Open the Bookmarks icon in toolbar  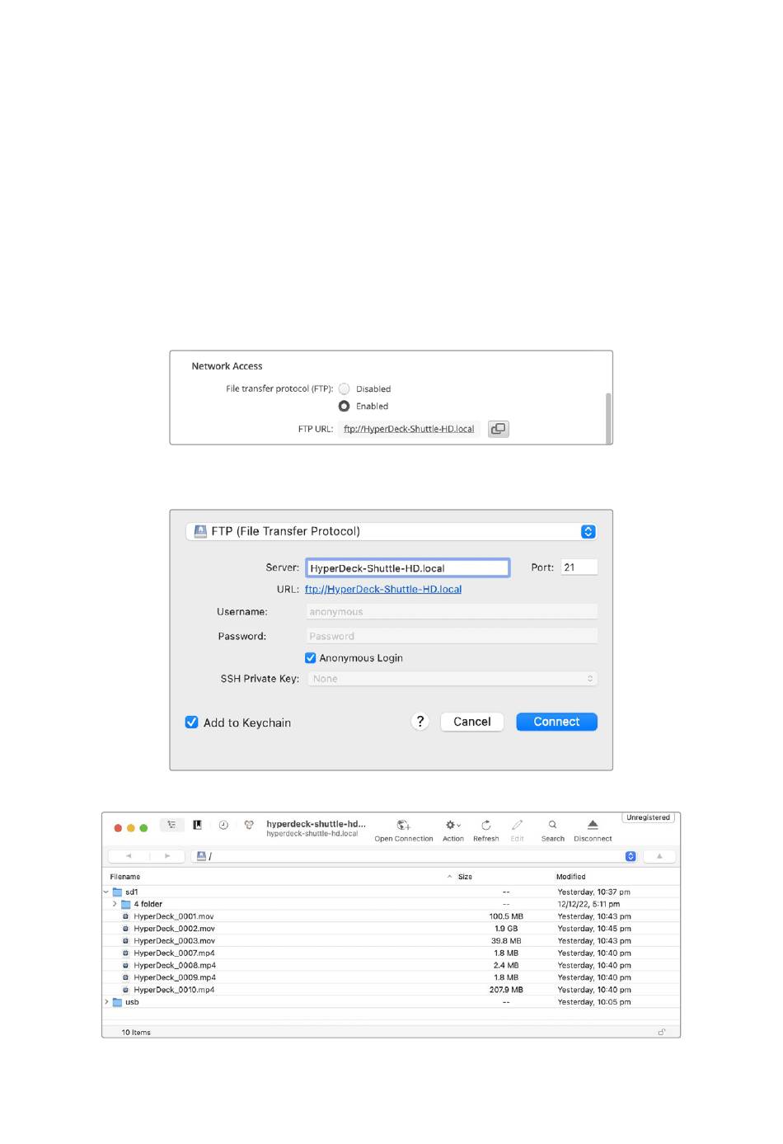click(x=198, y=825)
